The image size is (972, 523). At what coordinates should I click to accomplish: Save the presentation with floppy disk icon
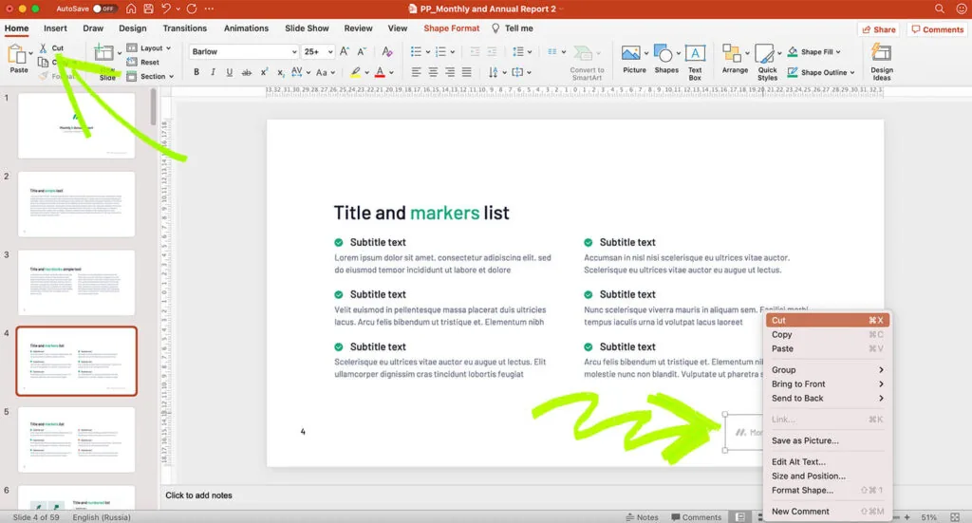click(148, 9)
